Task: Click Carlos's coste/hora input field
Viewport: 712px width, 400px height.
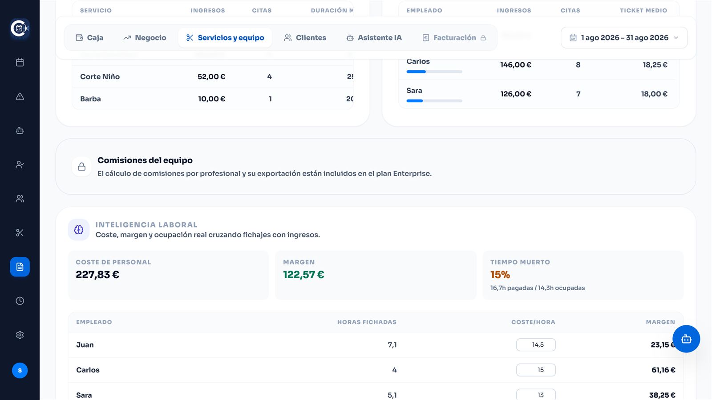Action: [536, 370]
